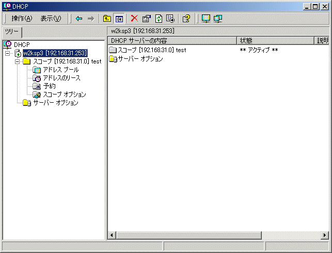332x253 pixels.
Task: Select スコープ [192.168.31.0] test list row
Action: click(148, 50)
